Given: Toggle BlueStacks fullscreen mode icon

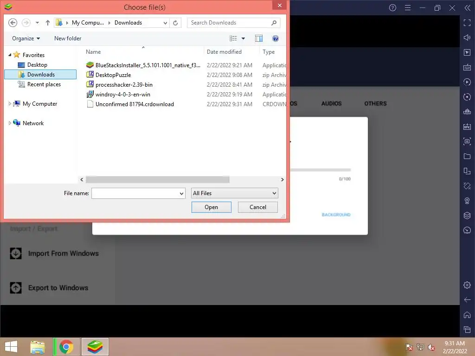Looking at the screenshot, I should tap(467, 23).
